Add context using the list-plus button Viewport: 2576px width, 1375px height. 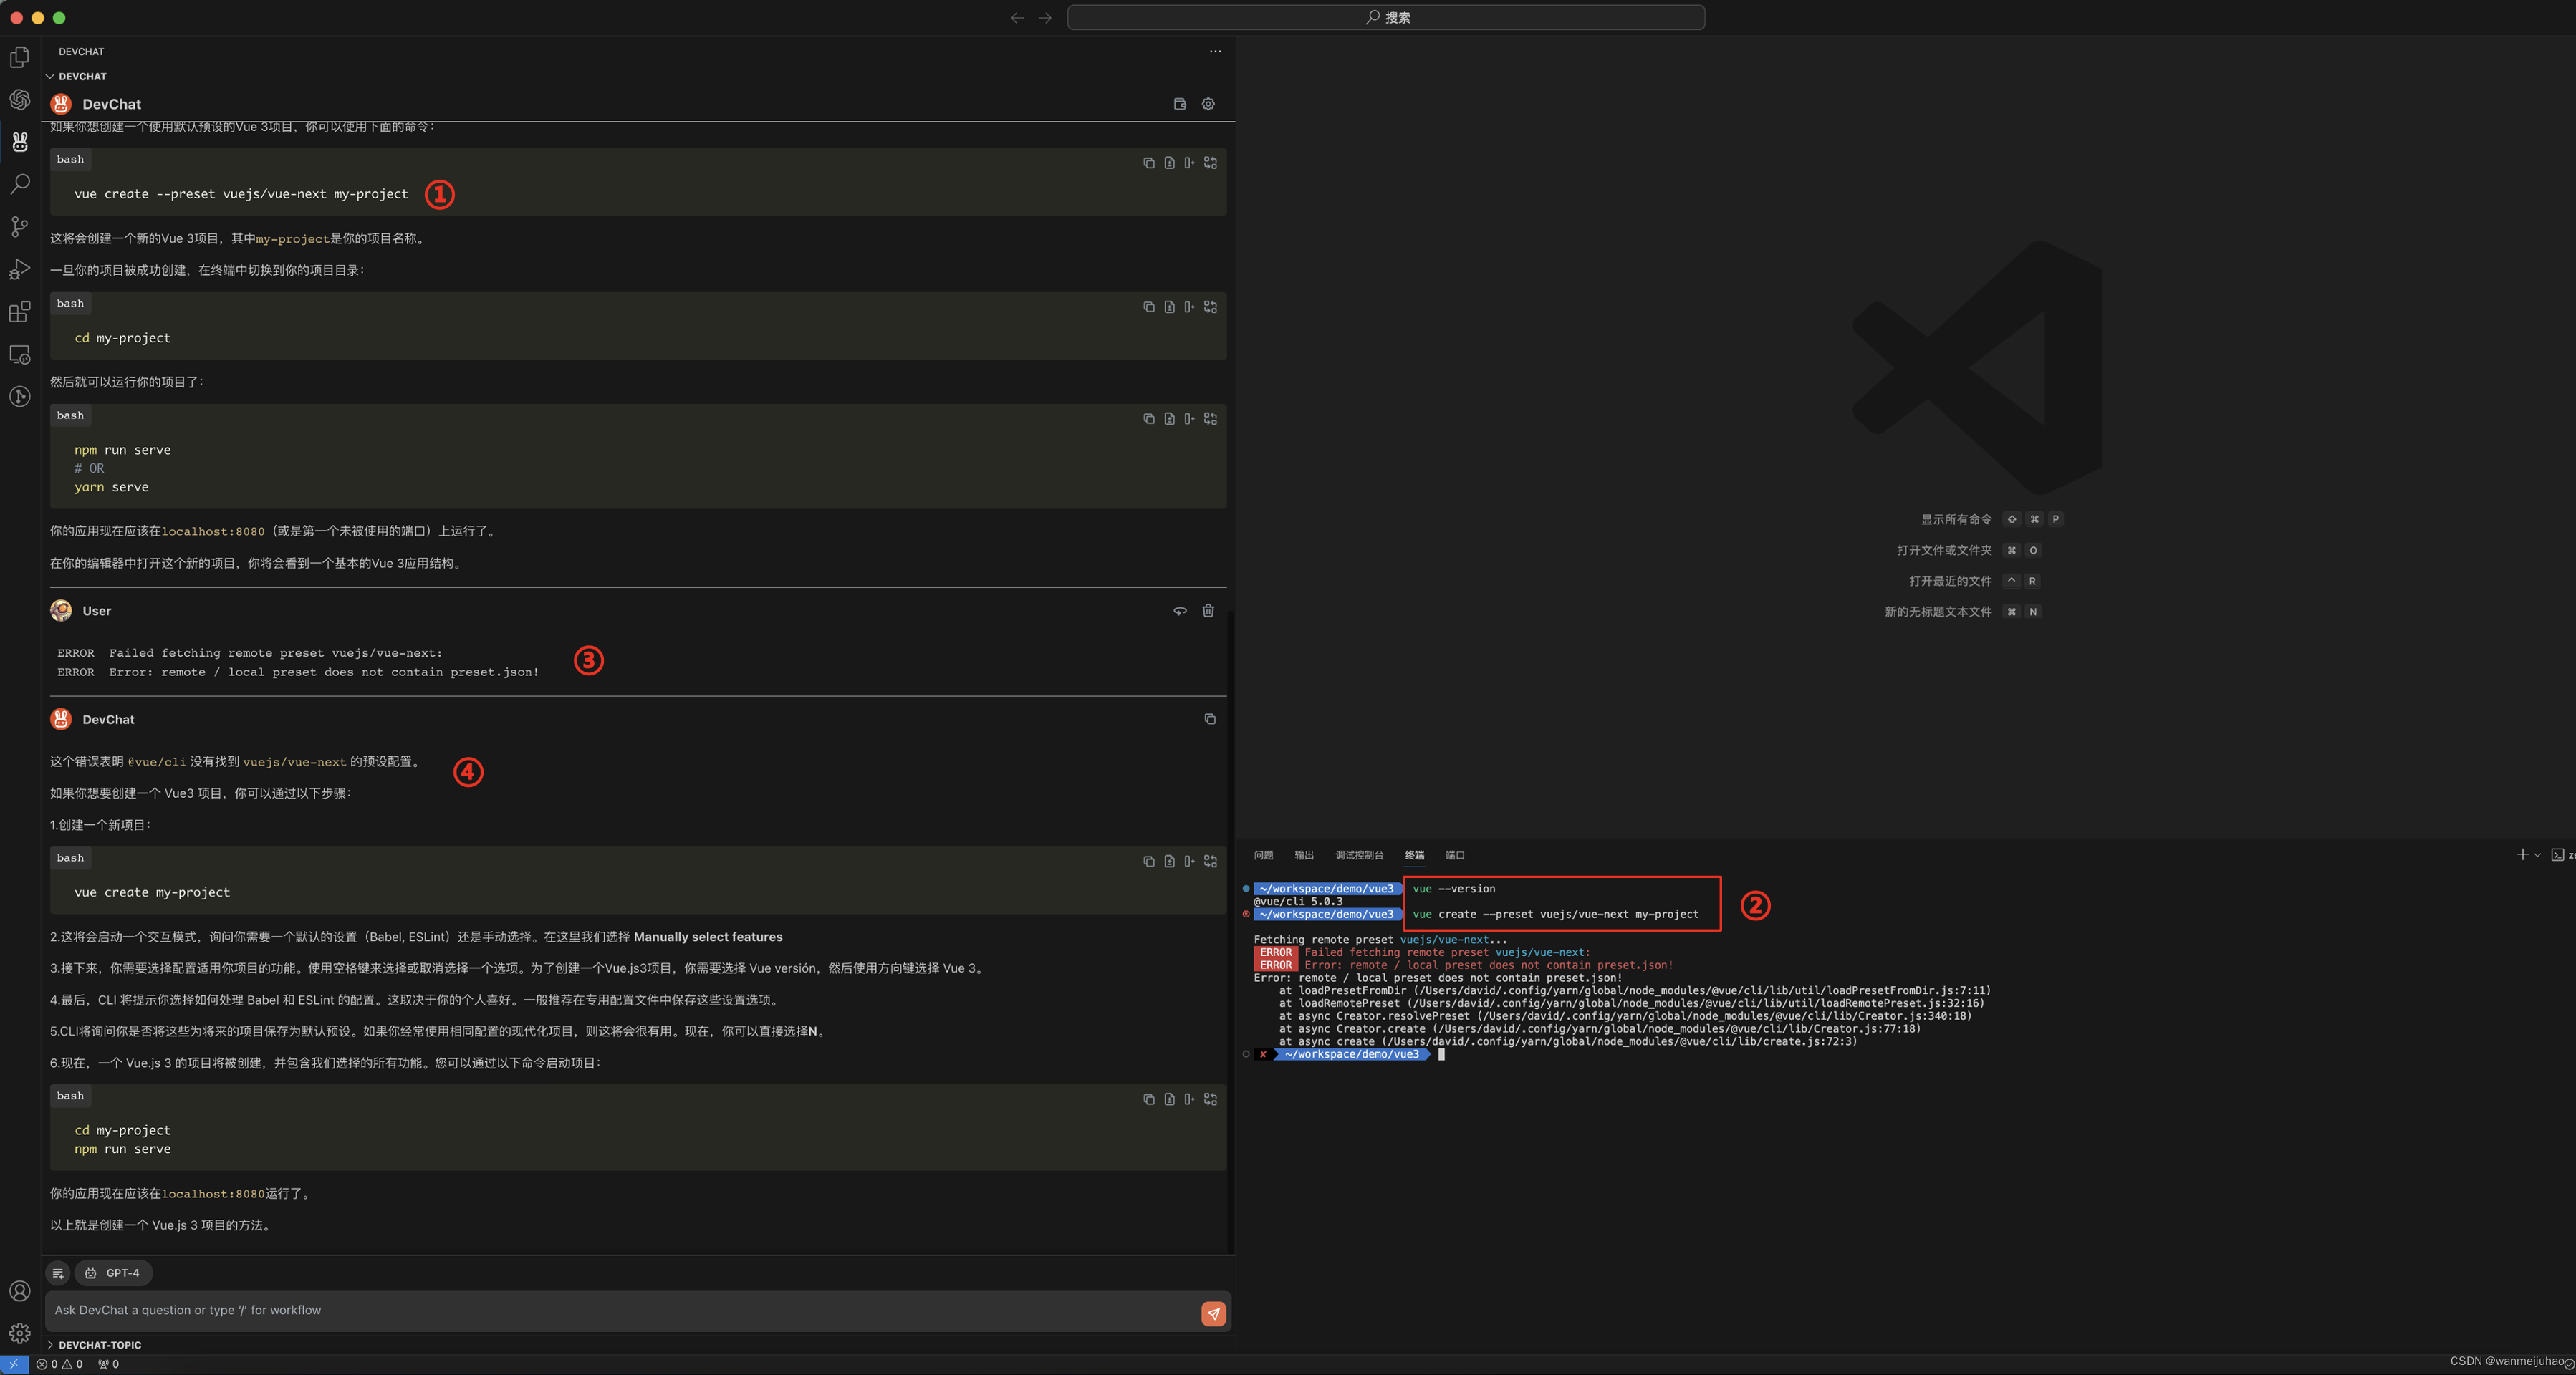58,1273
